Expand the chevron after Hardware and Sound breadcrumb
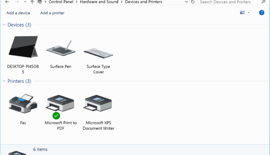The image size is (270, 155). coord(122,2)
